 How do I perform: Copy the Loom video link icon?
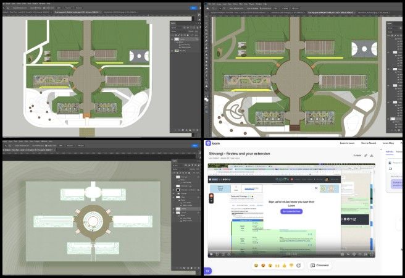[x=365, y=156]
